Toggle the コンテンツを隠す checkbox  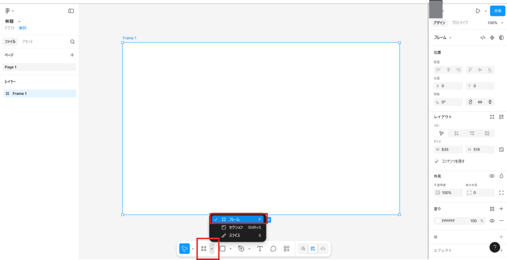click(436, 161)
